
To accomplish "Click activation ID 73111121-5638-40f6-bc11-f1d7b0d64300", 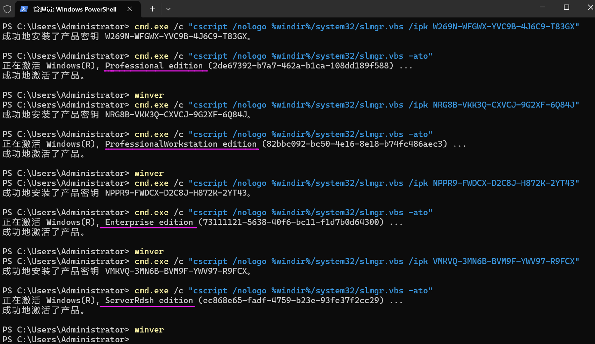I will [291, 222].
